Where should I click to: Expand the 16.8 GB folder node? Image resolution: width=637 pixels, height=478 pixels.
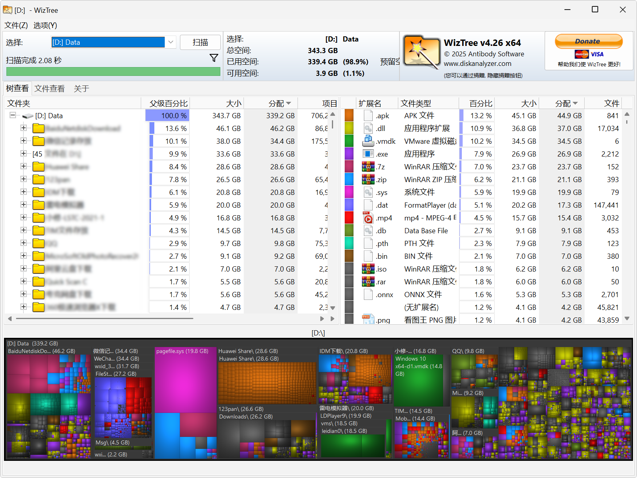[x=24, y=217]
